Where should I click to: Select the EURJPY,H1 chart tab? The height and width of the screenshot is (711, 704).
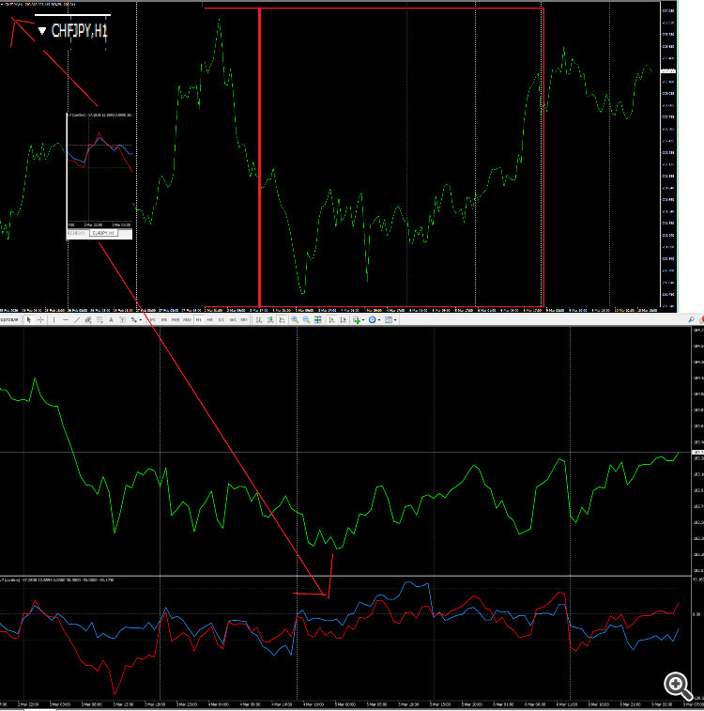[103, 233]
